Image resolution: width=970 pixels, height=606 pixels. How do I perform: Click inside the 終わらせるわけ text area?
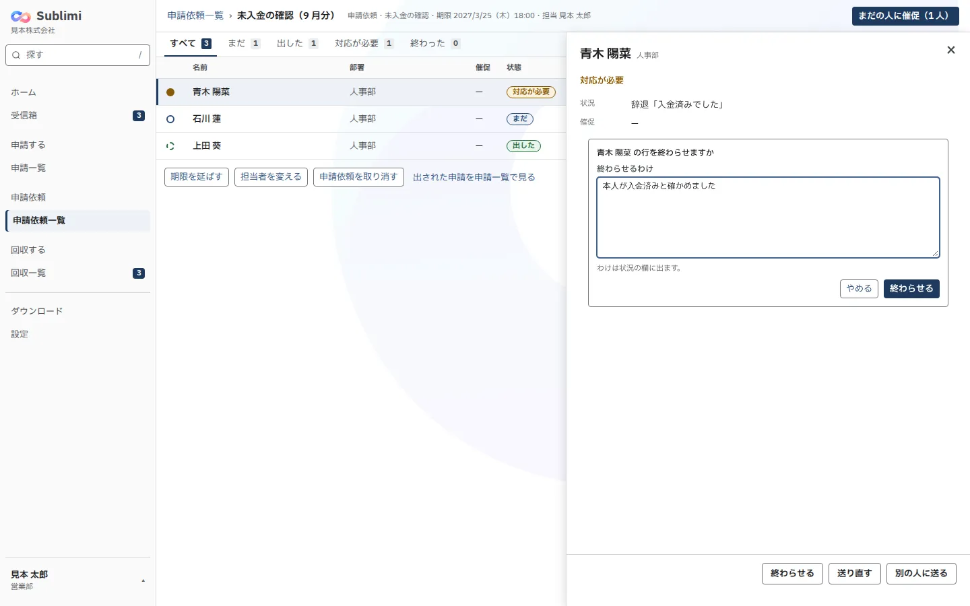(768, 217)
